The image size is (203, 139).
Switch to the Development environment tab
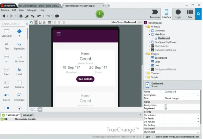point(40,6)
